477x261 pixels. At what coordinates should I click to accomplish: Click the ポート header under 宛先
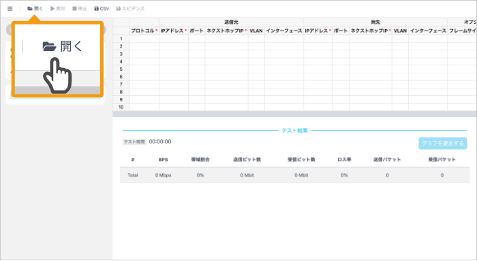click(x=341, y=31)
